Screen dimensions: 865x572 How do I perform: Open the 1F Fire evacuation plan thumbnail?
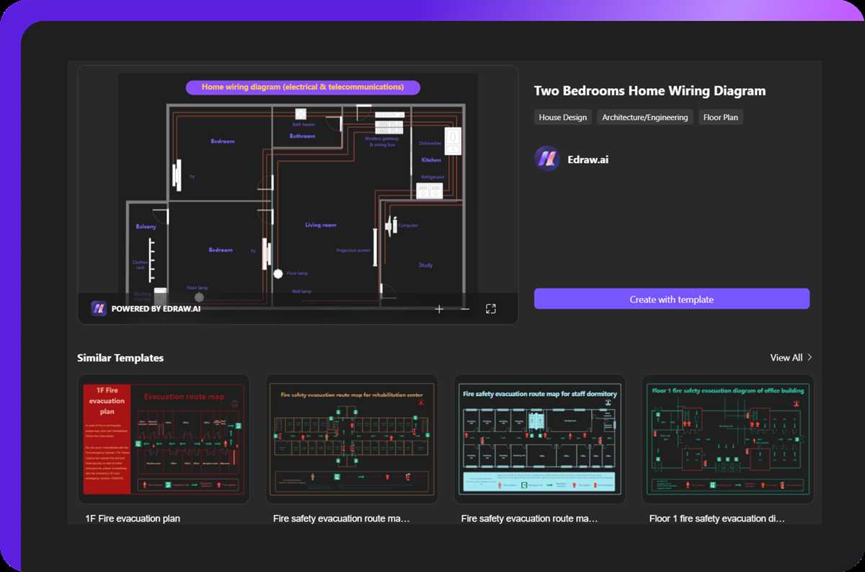pos(164,439)
